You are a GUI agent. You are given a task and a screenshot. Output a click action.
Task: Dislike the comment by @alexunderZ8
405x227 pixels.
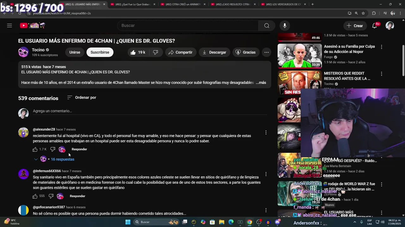point(53,149)
